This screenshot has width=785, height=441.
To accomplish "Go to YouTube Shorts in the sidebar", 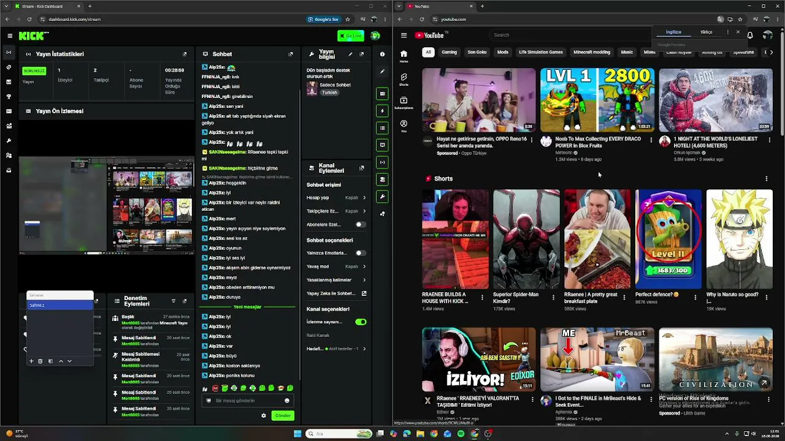I will [x=404, y=80].
